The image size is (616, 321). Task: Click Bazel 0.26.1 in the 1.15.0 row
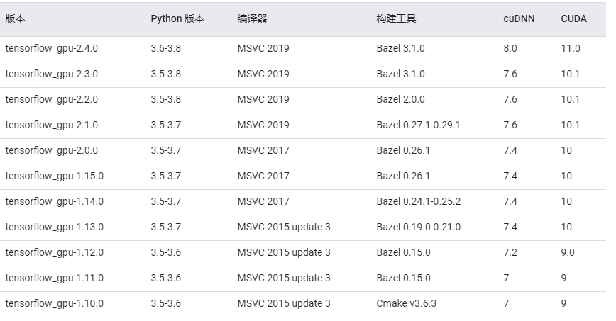tap(403, 176)
